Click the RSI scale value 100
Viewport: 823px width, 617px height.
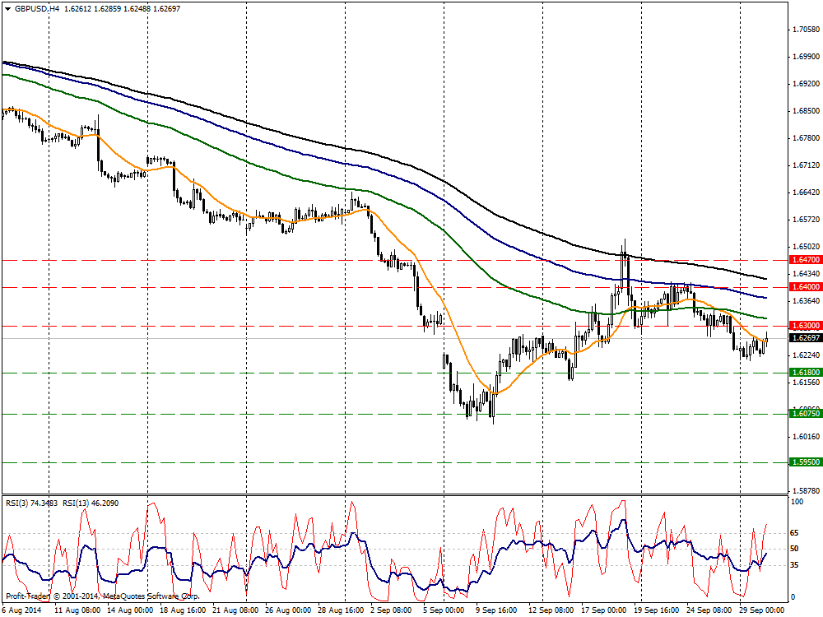(797, 502)
